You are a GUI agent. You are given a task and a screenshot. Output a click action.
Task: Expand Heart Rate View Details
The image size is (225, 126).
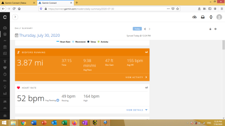click(x=137, y=110)
